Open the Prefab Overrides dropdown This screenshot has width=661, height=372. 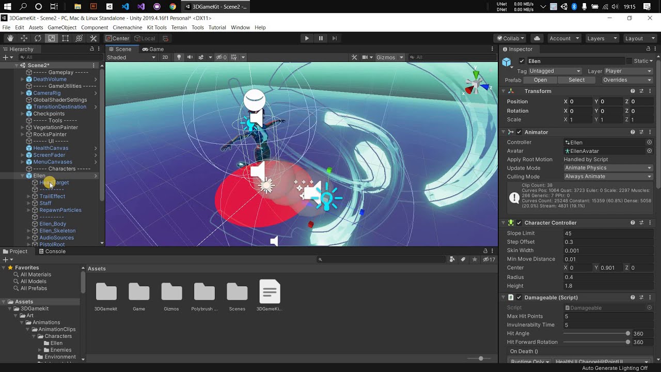coord(627,80)
